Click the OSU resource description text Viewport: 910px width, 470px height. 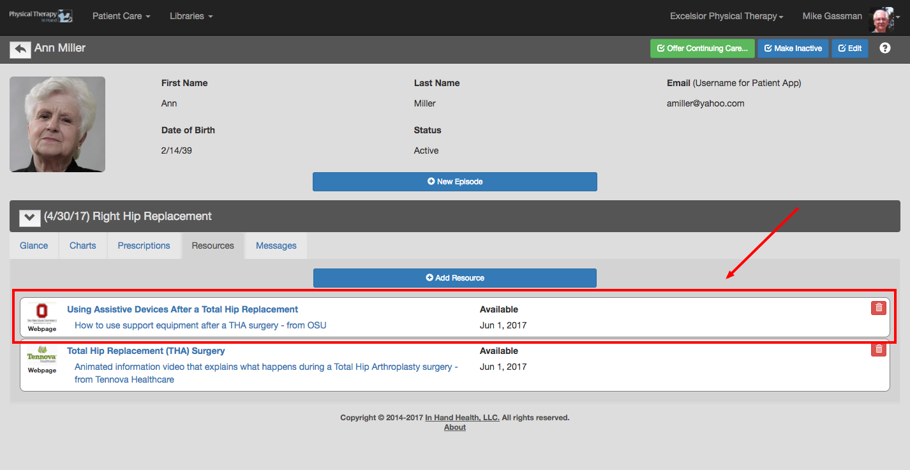coord(200,325)
